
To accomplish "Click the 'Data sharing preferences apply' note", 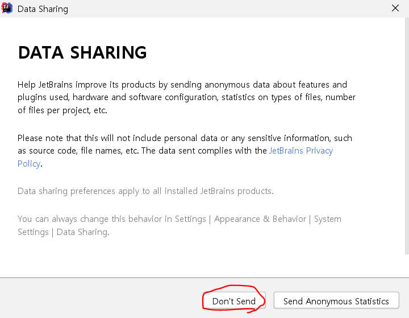I will (145, 191).
